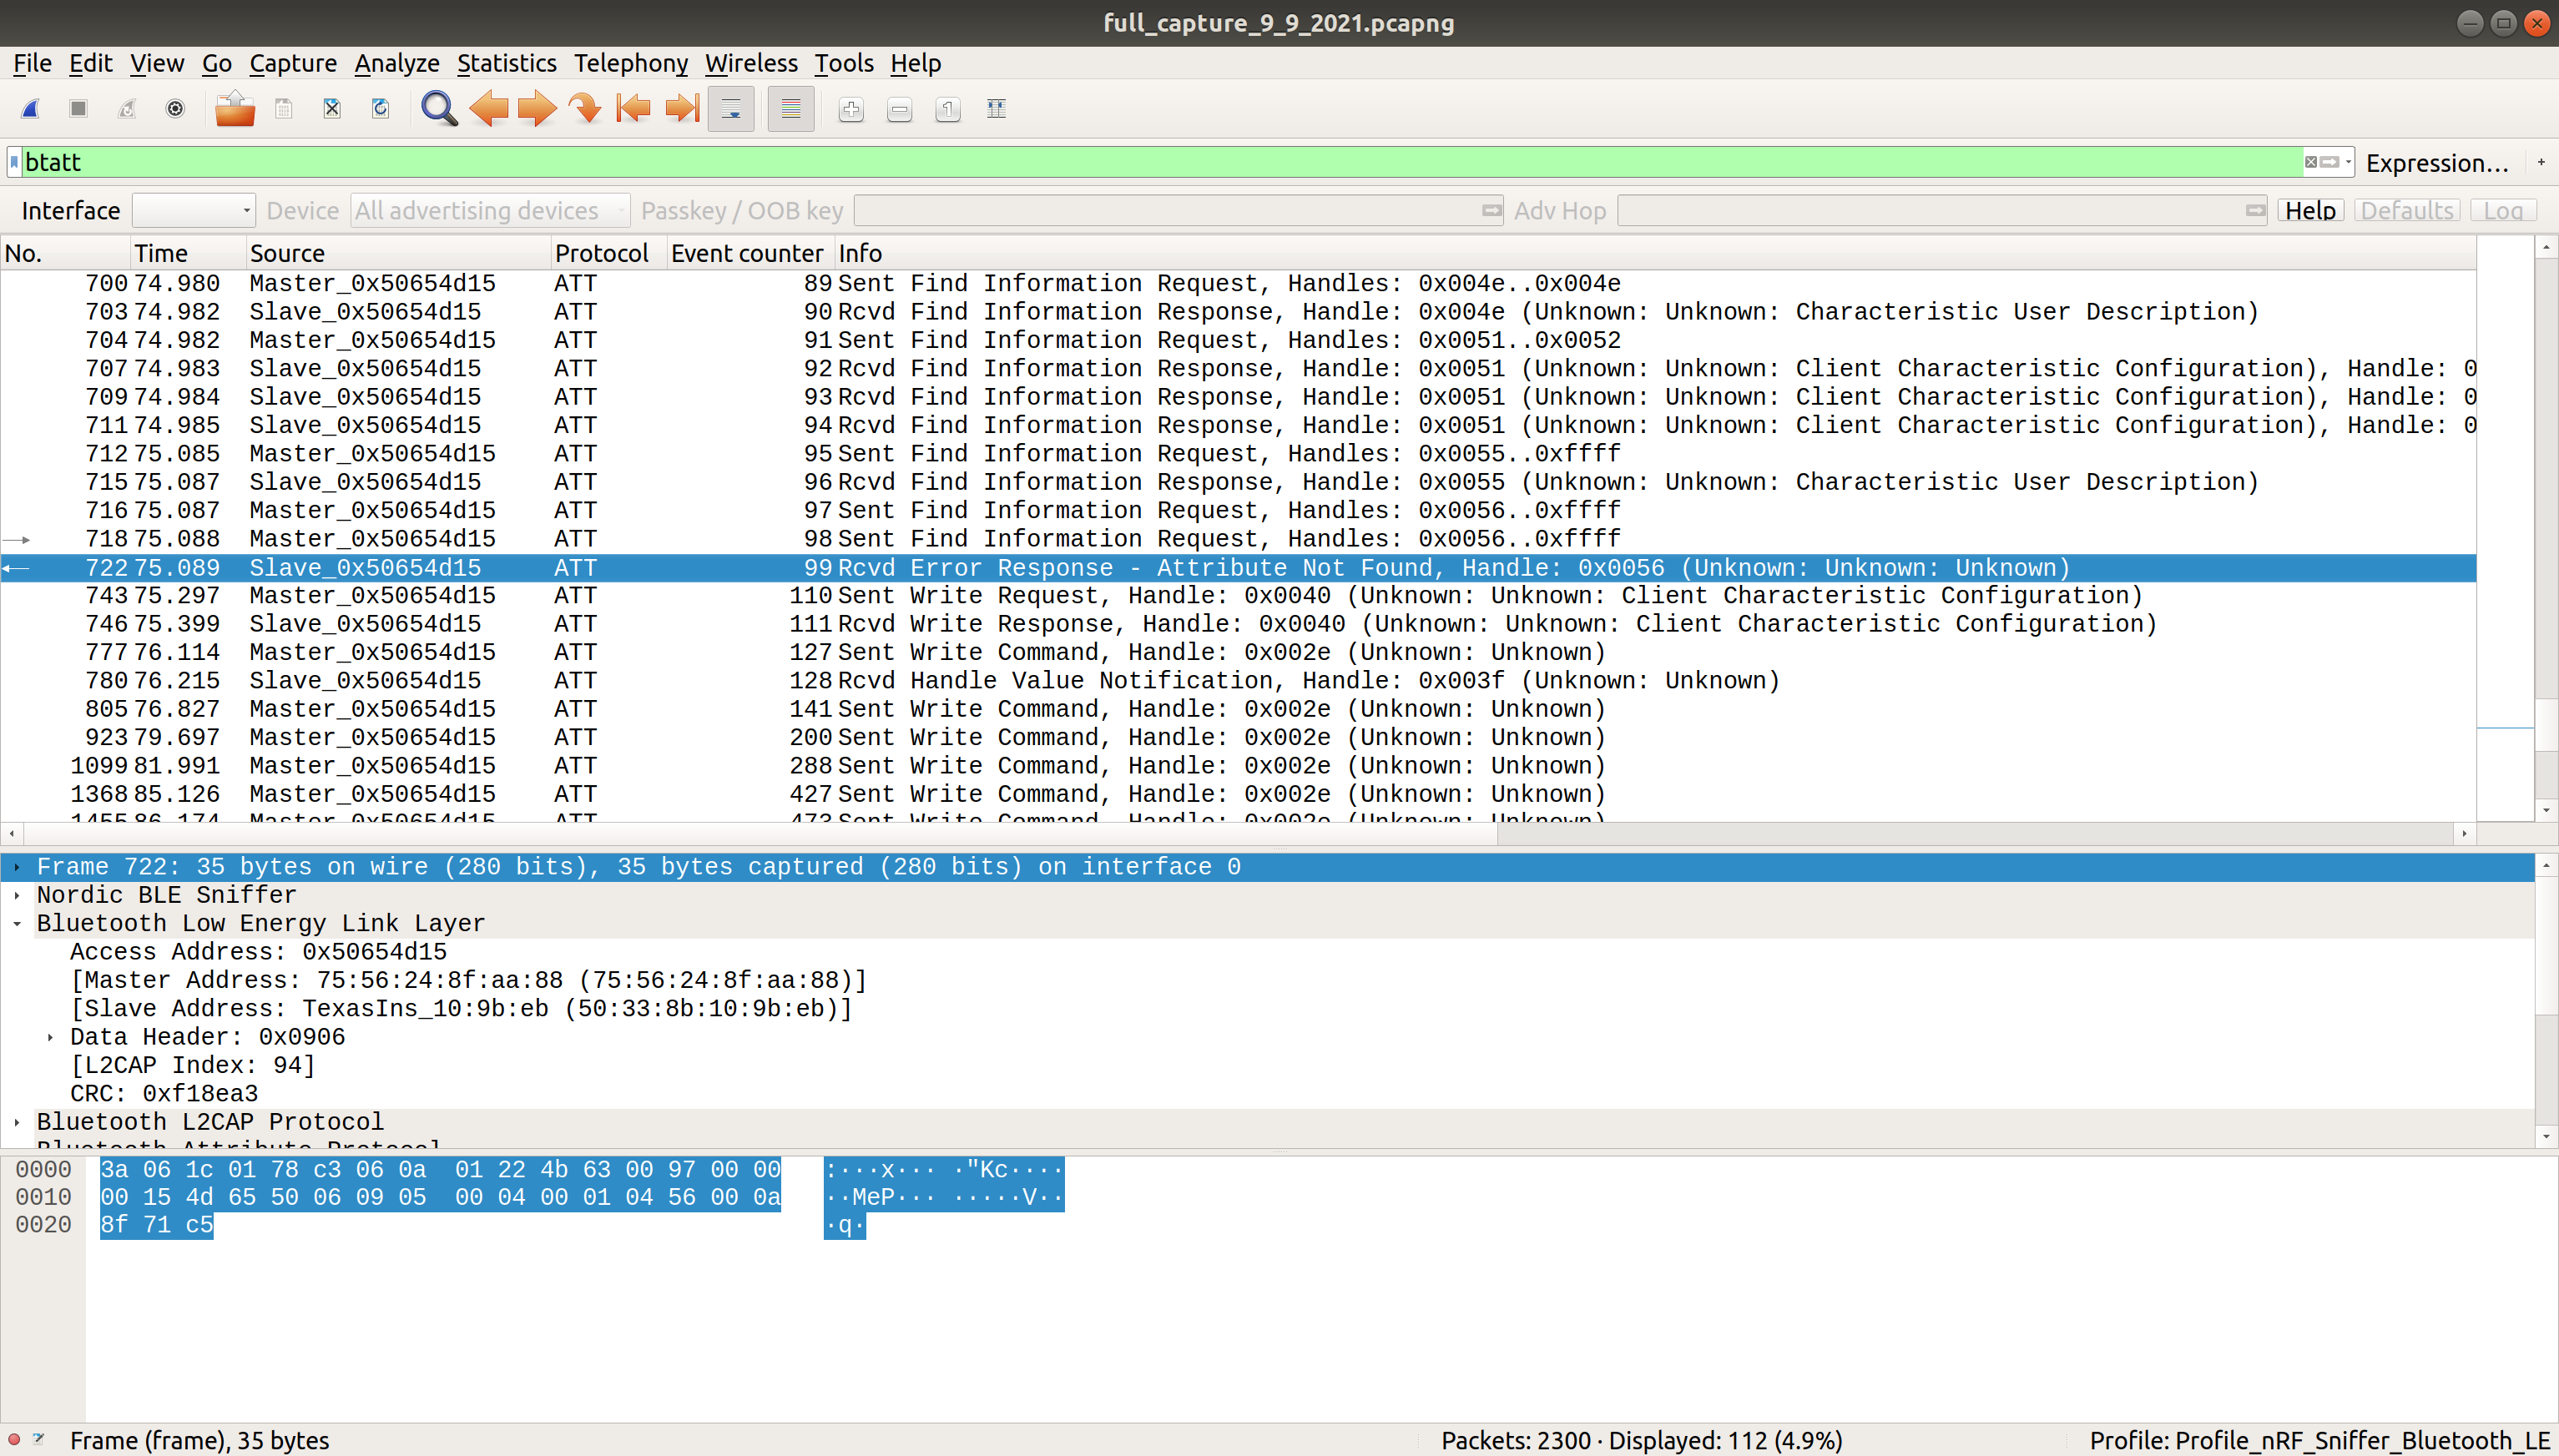The width and height of the screenshot is (2559, 1456).
Task: Click the capture status red indicator icon
Action: [14, 1440]
